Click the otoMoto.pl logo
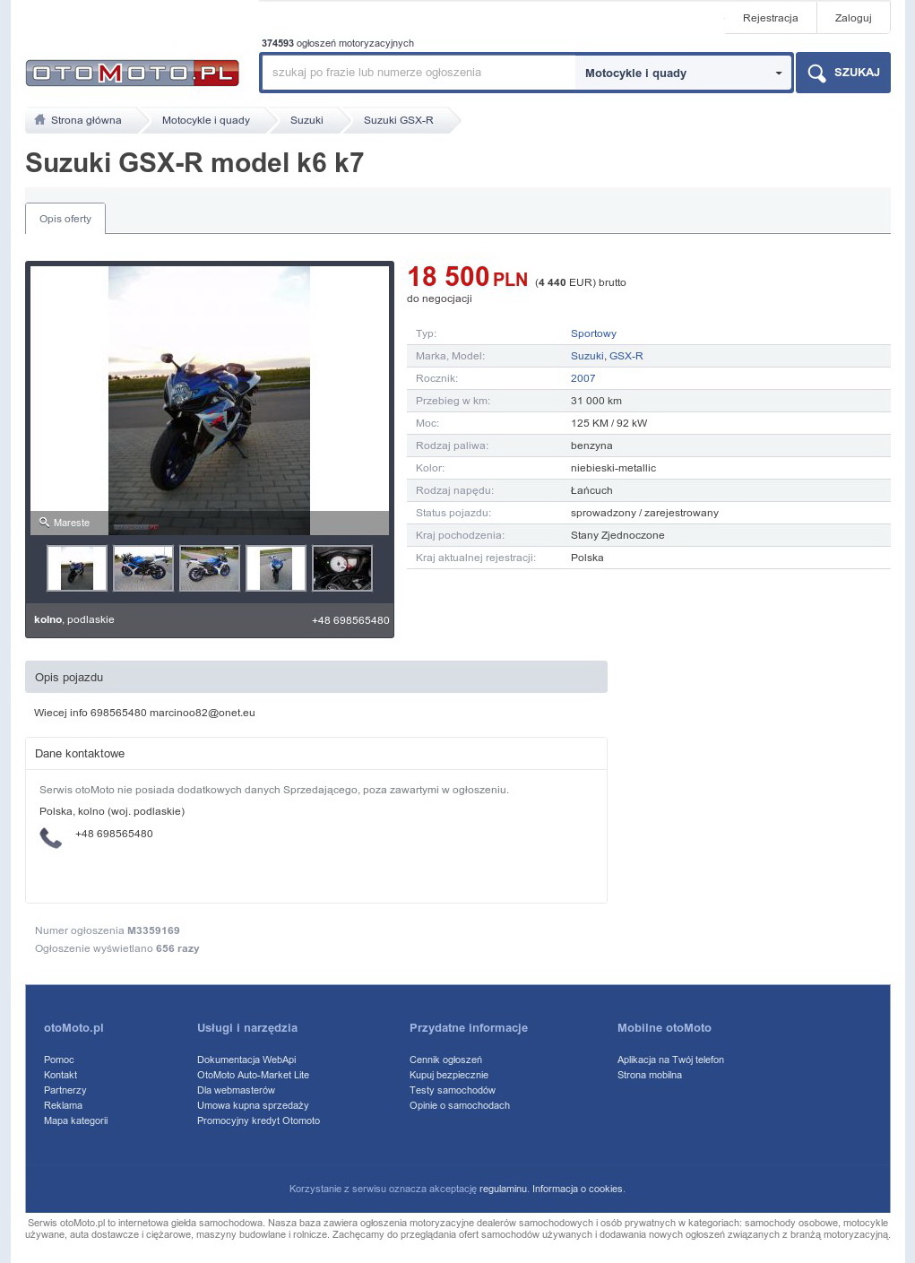 click(133, 73)
